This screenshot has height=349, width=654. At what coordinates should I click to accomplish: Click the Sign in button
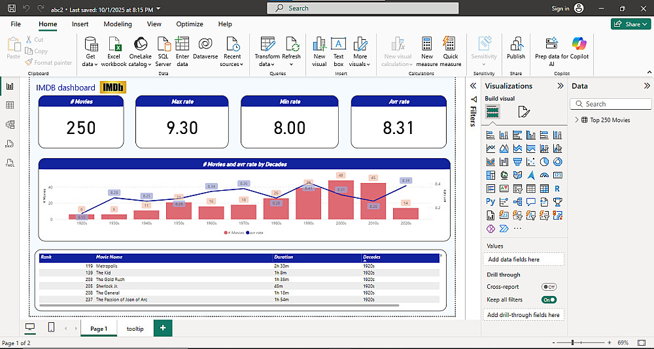560,8
